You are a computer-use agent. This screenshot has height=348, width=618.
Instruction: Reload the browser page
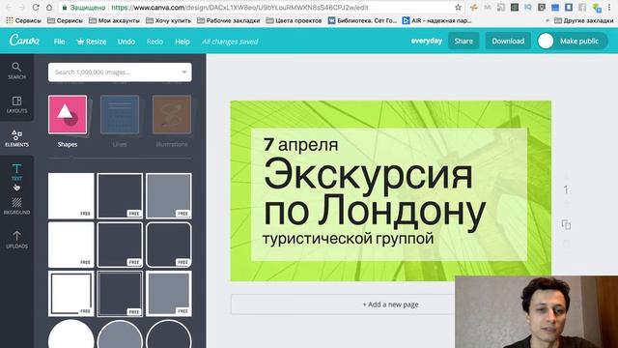pyautogui.click(x=36, y=8)
